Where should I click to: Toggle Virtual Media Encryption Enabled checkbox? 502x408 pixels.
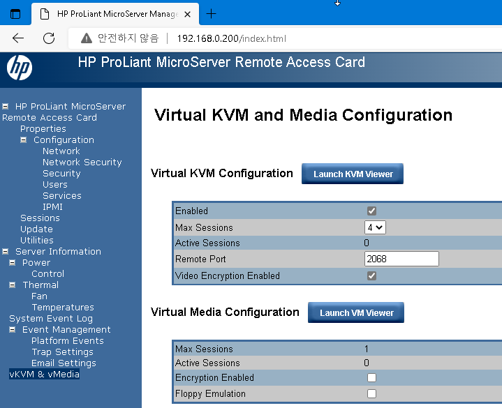371,377
